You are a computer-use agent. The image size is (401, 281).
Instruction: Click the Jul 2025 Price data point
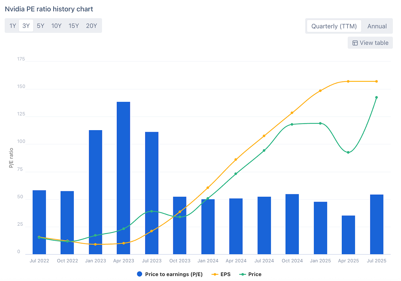[x=376, y=97]
